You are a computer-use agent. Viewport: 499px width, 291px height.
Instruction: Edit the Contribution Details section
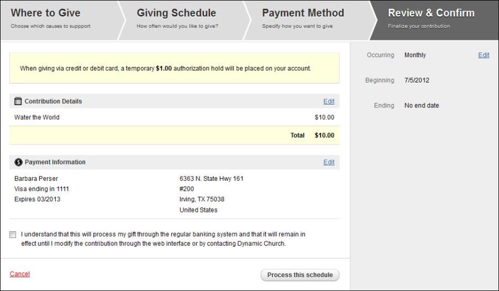[329, 101]
